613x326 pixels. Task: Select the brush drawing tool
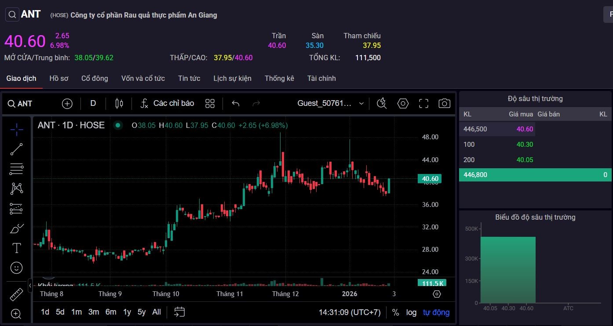(17, 229)
